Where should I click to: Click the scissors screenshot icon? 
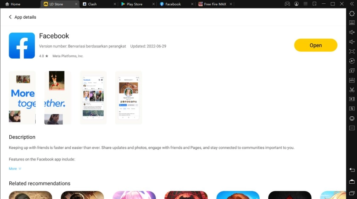(352, 90)
